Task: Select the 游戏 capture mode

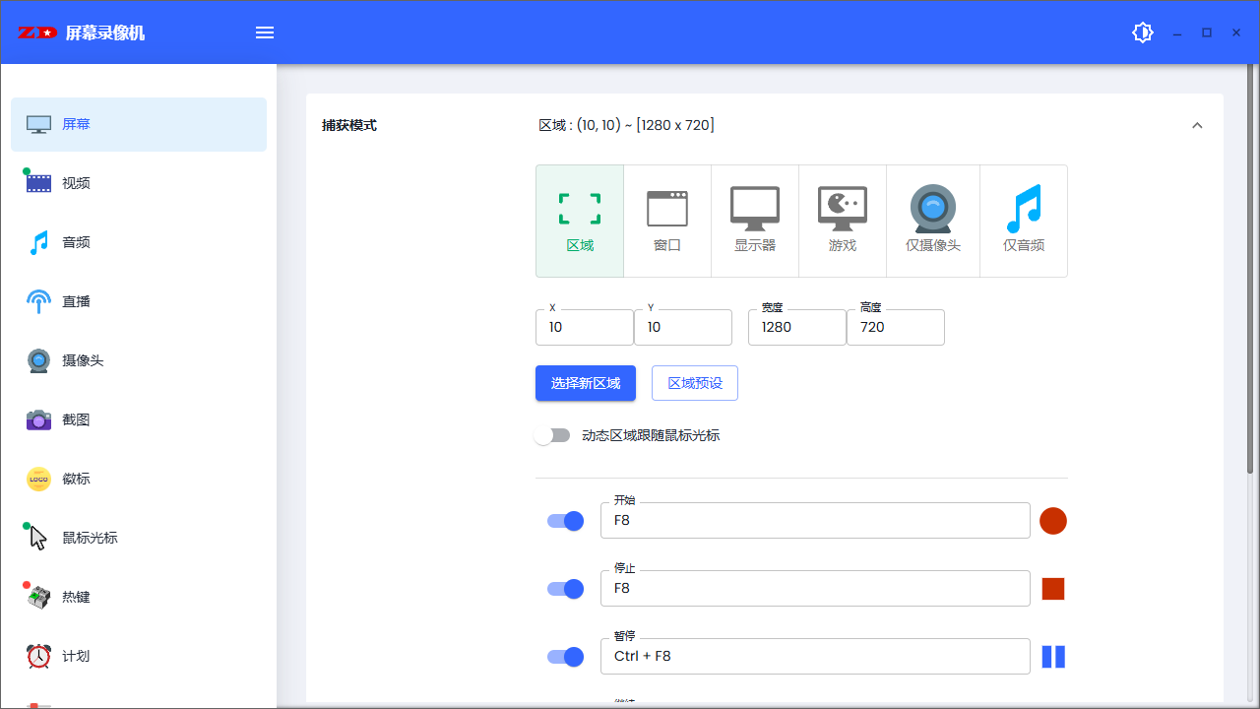Action: [x=842, y=221]
